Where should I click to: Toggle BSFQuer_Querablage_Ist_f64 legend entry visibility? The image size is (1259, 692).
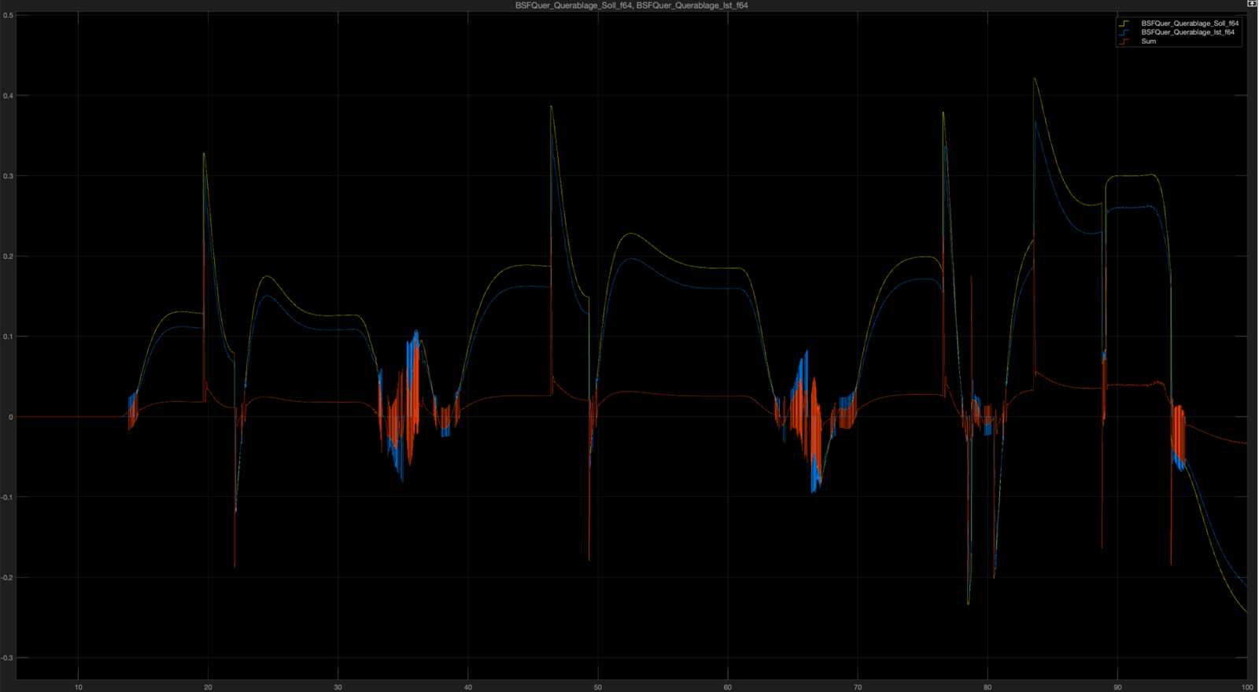click(x=1187, y=32)
